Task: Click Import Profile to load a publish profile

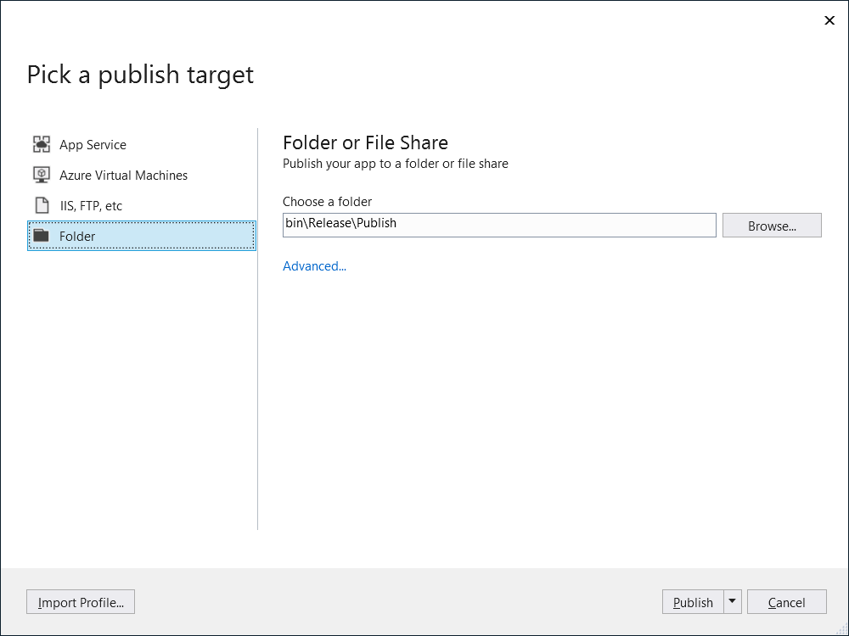Action: click(x=80, y=601)
